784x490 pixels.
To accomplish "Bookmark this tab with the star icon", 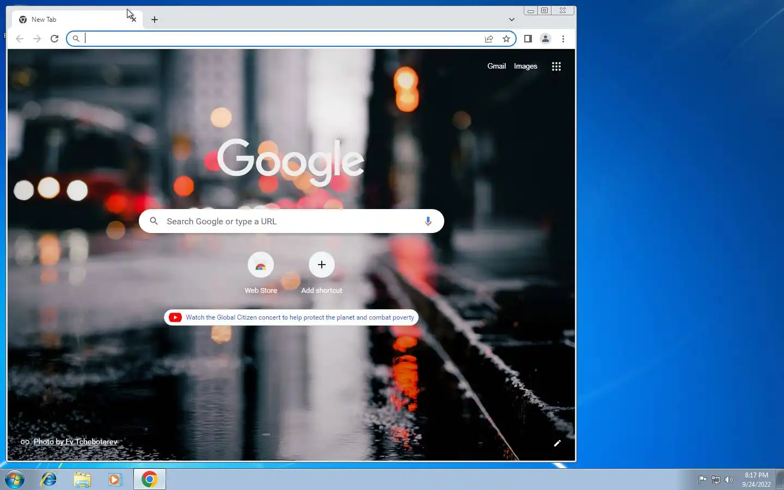I will coord(506,39).
